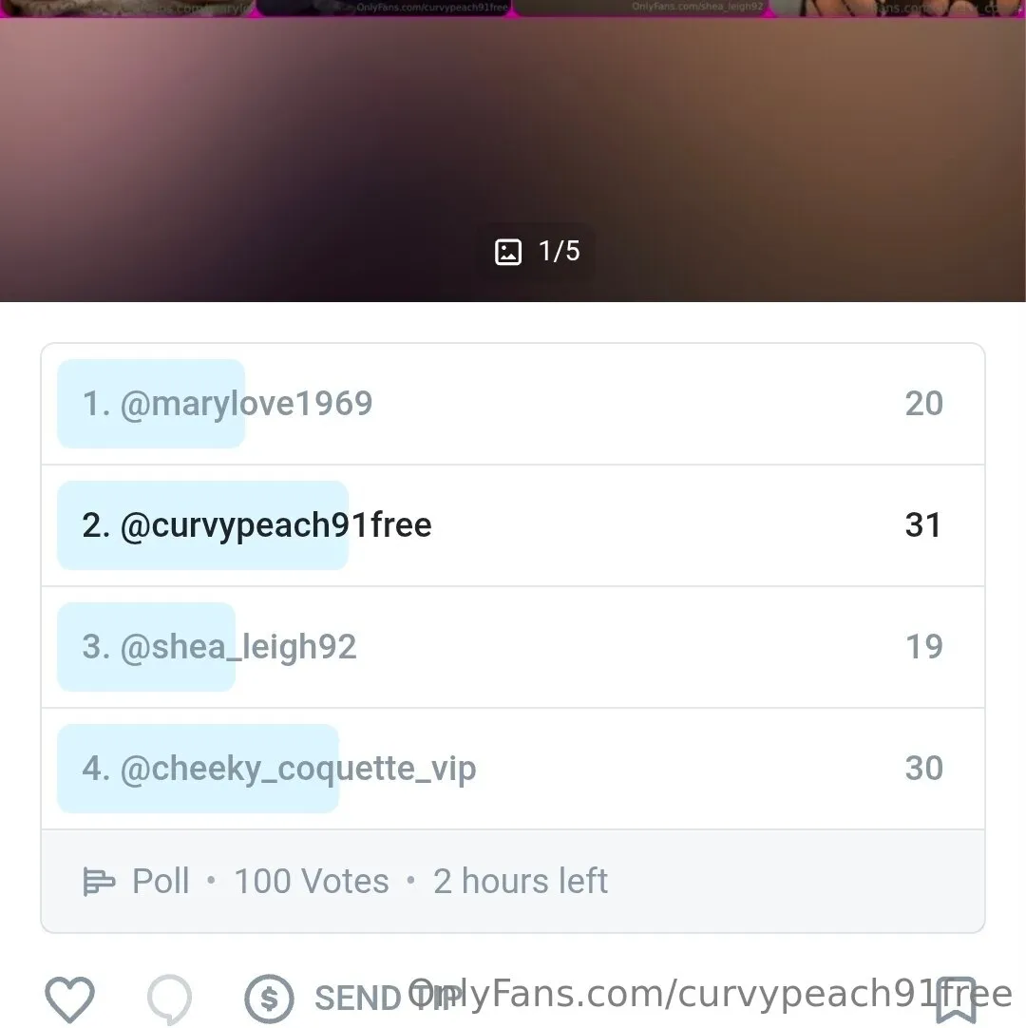This screenshot has width=1026, height=1028.
Task: Click the 1/5 image counter
Action: coord(560,251)
